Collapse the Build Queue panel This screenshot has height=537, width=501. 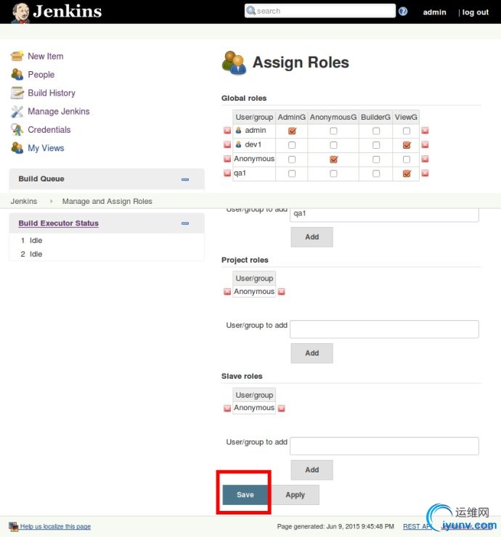185,179
